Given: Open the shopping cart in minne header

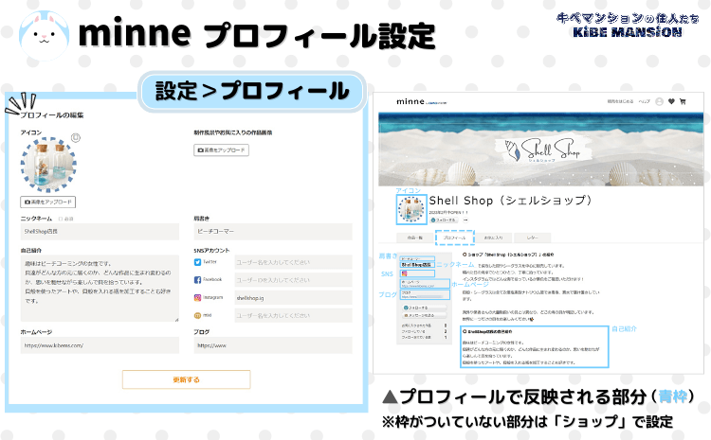Looking at the screenshot, I should click(x=683, y=101).
